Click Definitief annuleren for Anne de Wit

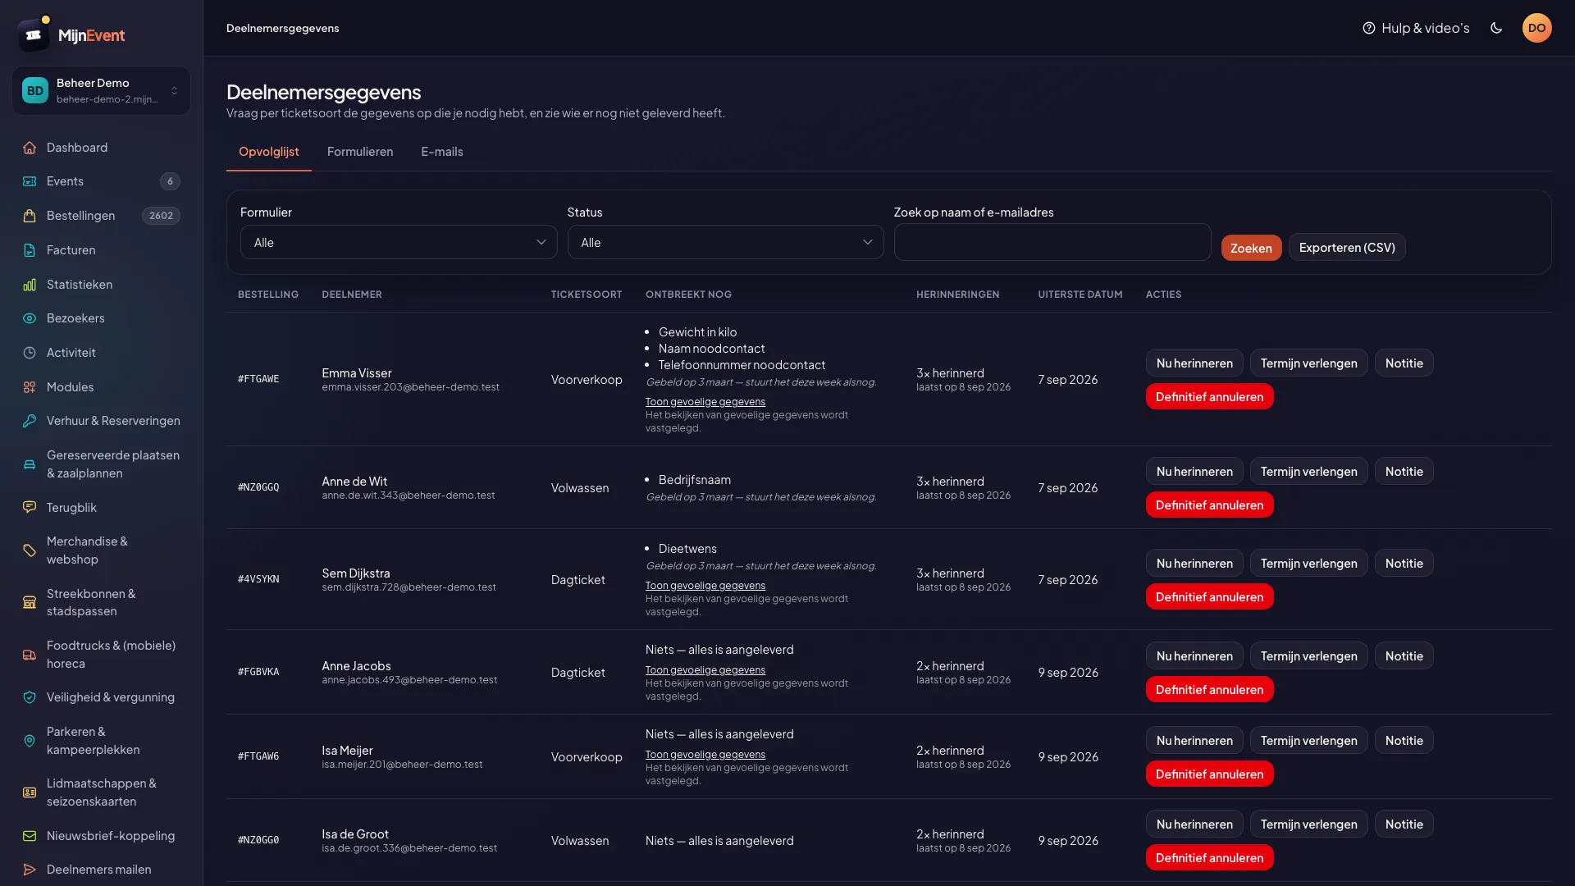point(1209,505)
